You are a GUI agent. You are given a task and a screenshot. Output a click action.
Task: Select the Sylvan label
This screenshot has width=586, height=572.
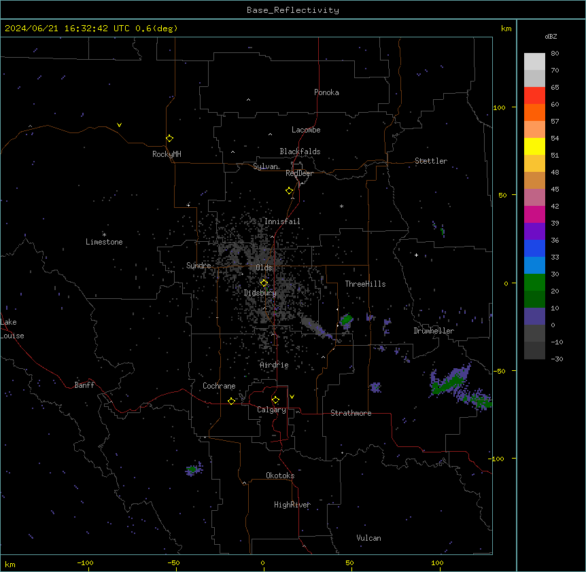coord(265,166)
